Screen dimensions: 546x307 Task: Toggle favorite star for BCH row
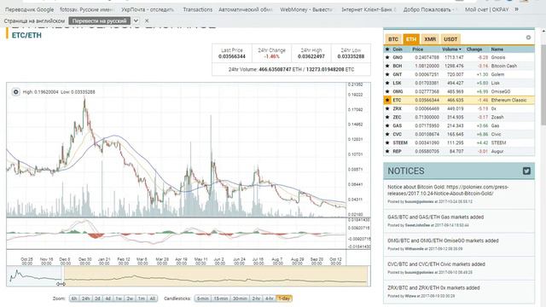tap(387, 66)
